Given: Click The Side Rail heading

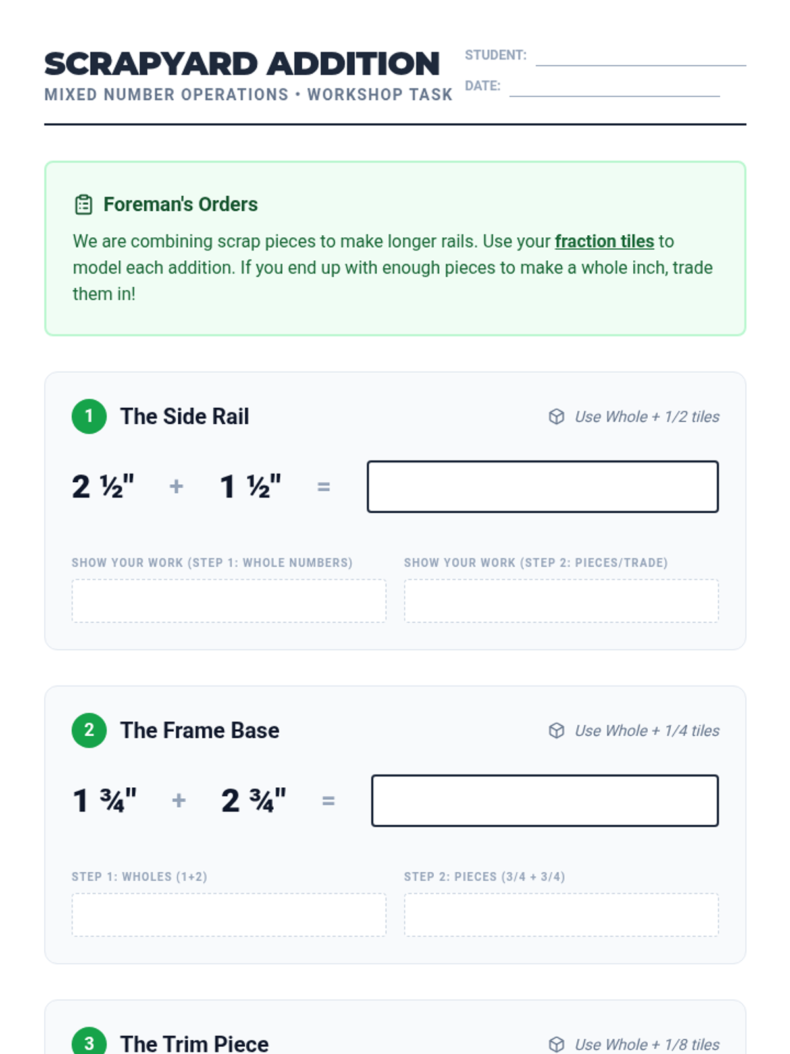Looking at the screenshot, I should pos(184,416).
